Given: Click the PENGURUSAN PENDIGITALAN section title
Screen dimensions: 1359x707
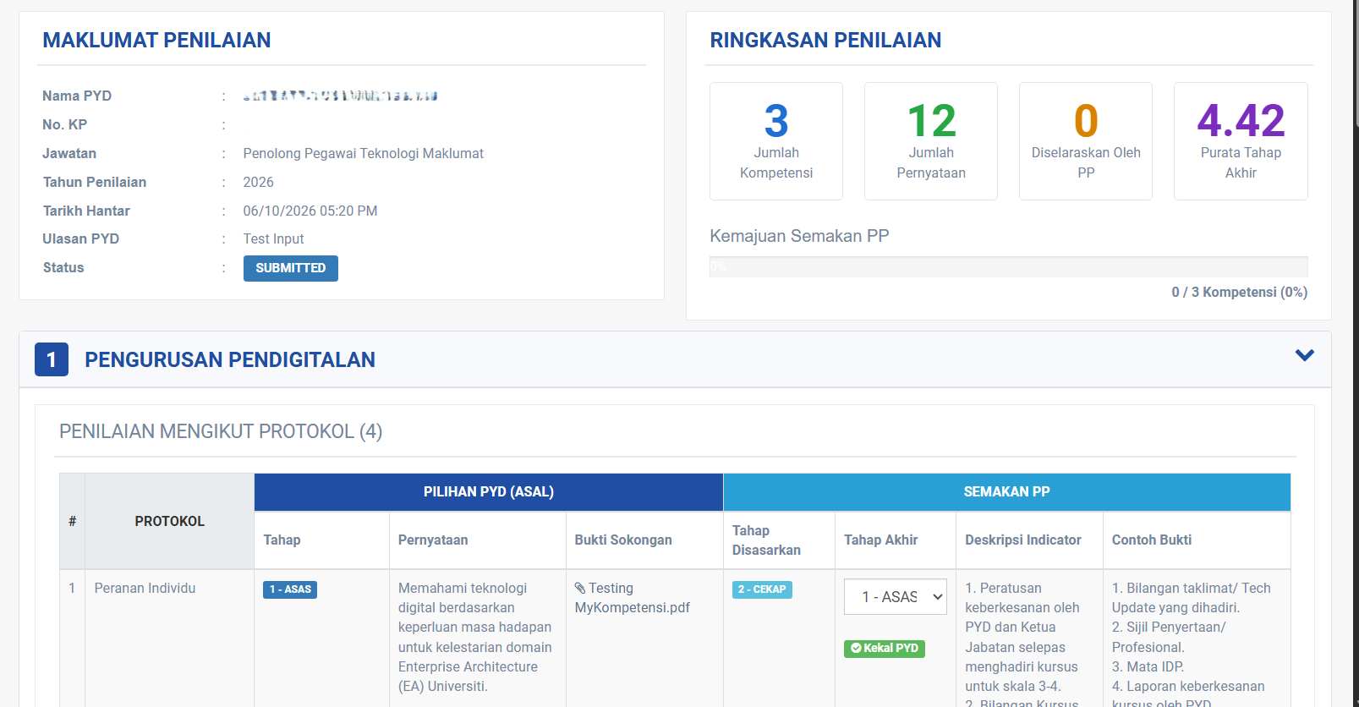Looking at the screenshot, I should (230, 360).
